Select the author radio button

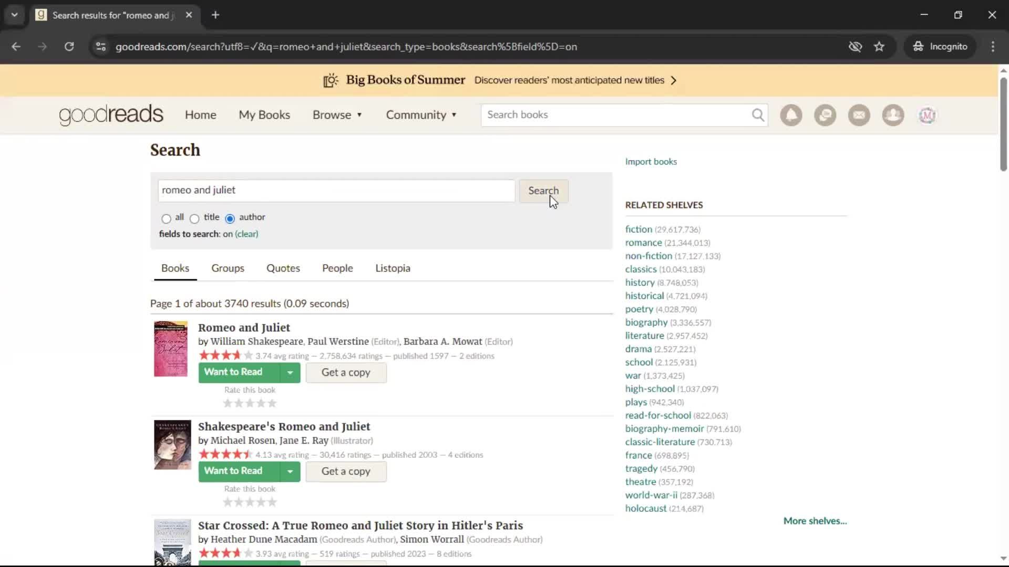230,218
